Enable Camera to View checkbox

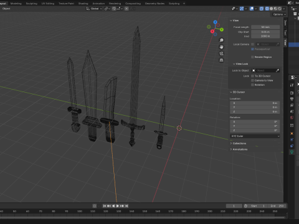pyautogui.click(x=252, y=80)
